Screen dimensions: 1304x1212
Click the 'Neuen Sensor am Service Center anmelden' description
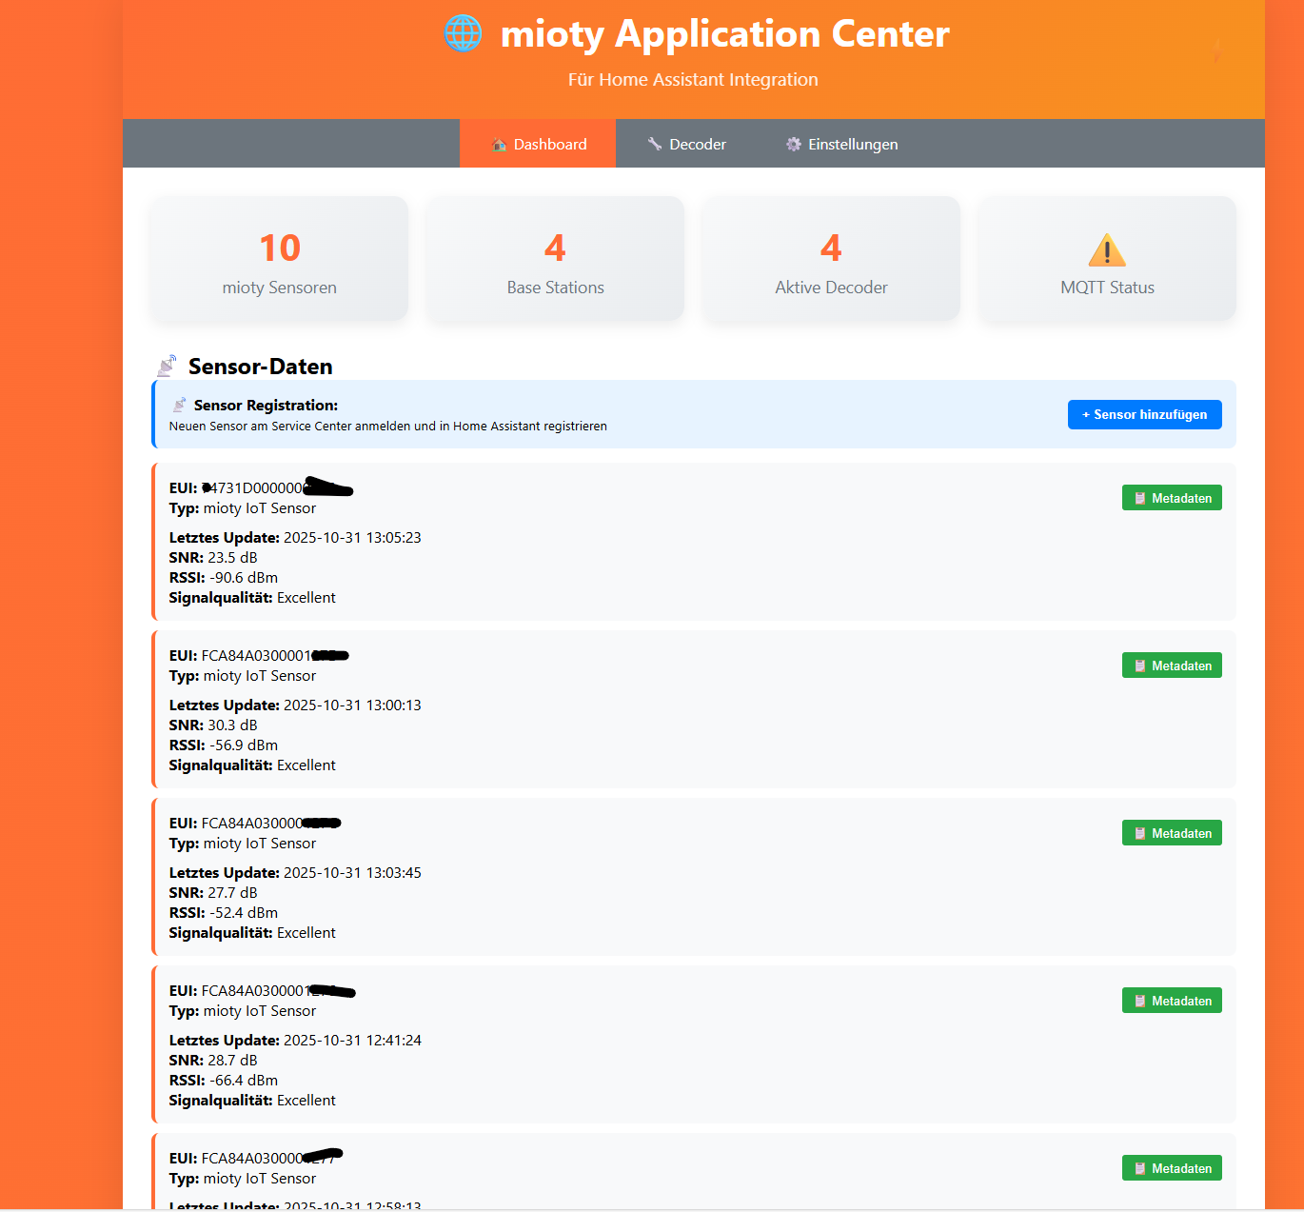pos(388,427)
